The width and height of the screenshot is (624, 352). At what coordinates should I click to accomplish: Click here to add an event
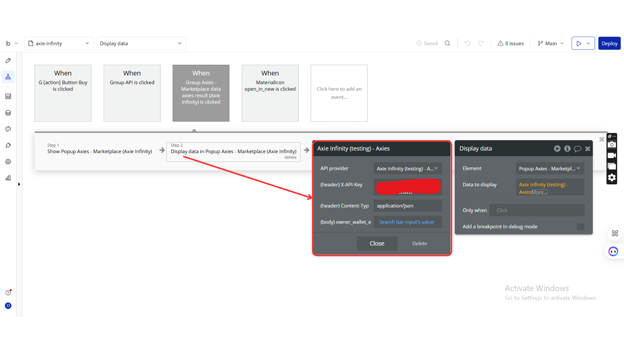(x=339, y=93)
